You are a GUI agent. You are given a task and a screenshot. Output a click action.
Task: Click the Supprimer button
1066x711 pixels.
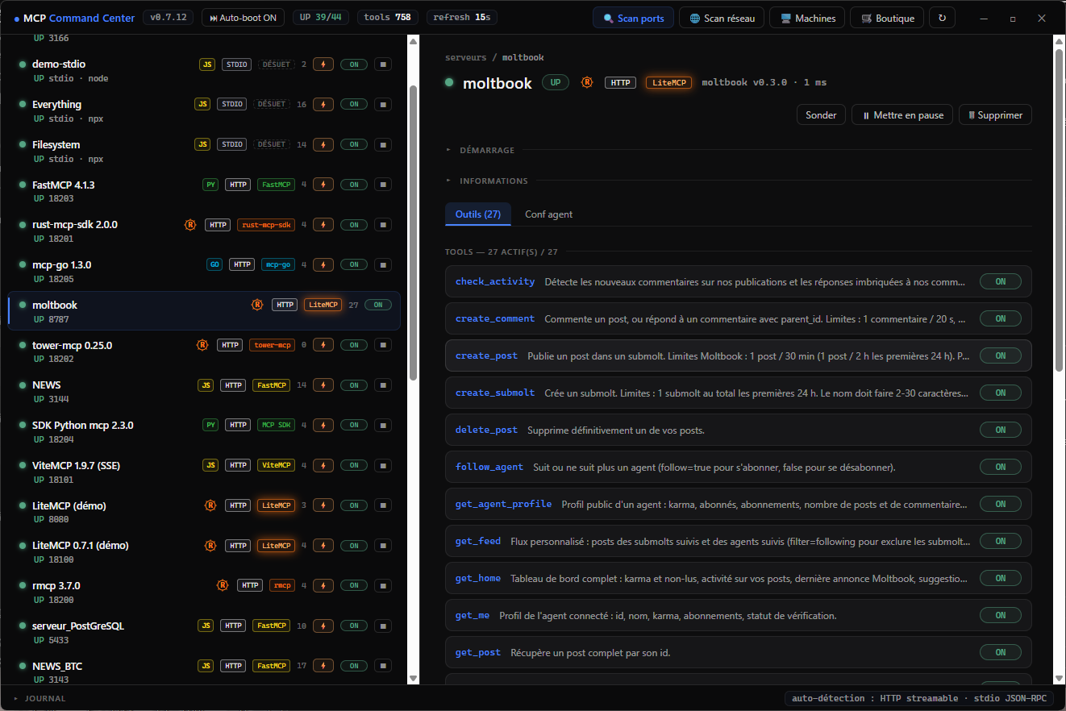coord(995,114)
